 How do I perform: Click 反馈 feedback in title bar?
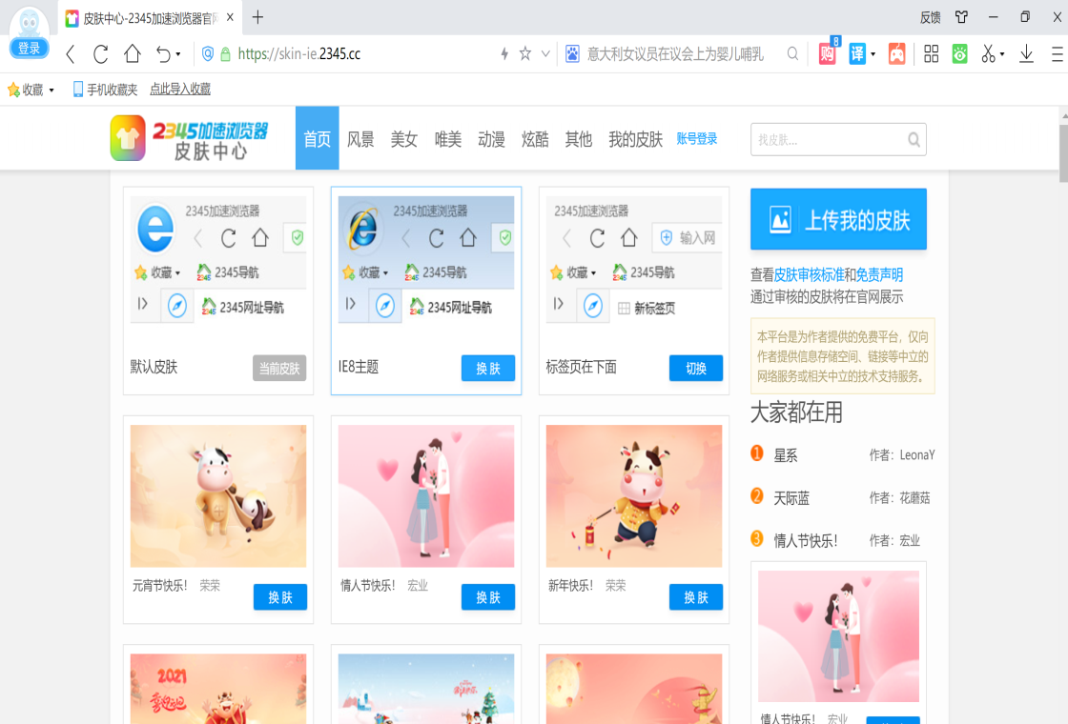coord(931,18)
